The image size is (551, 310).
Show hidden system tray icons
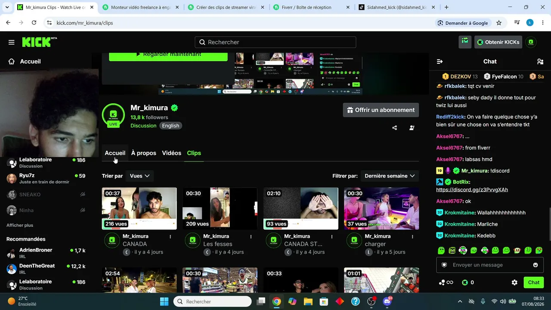(460, 301)
